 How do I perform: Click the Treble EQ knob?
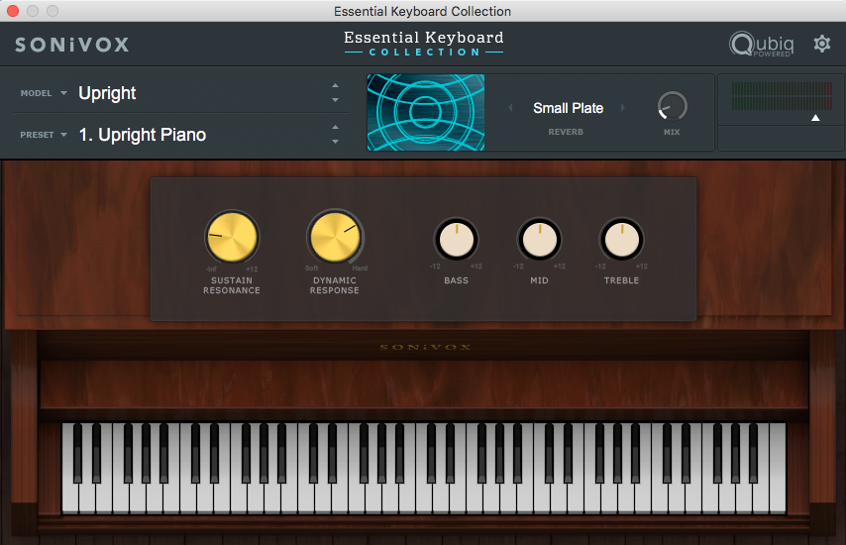[x=621, y=240]
